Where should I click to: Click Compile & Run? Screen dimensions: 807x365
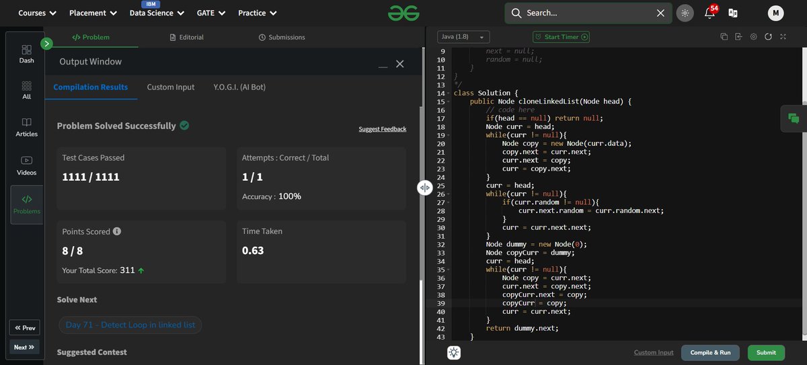click(x=710, y=352)
